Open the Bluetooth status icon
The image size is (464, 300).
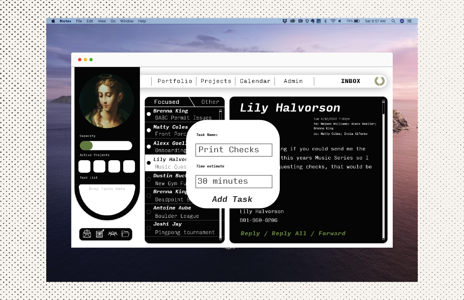[x=325, y=21]
